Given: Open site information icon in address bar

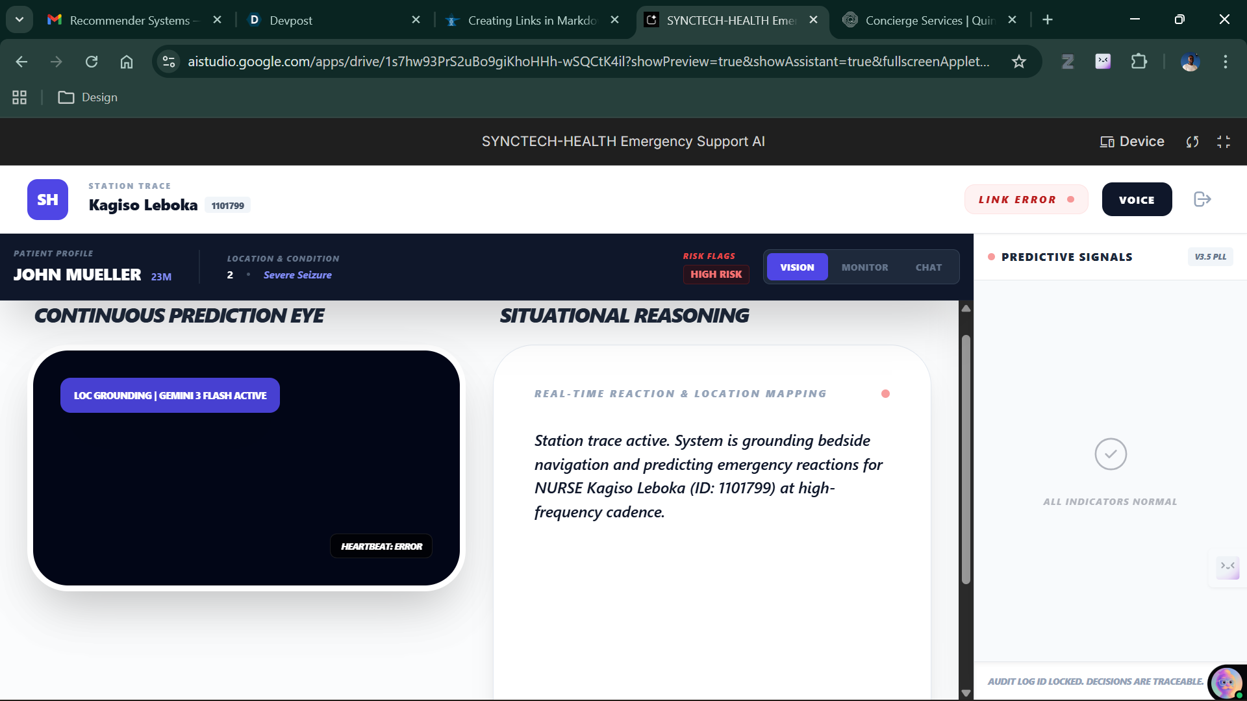Looking at the screenshot, I should 169,62.
